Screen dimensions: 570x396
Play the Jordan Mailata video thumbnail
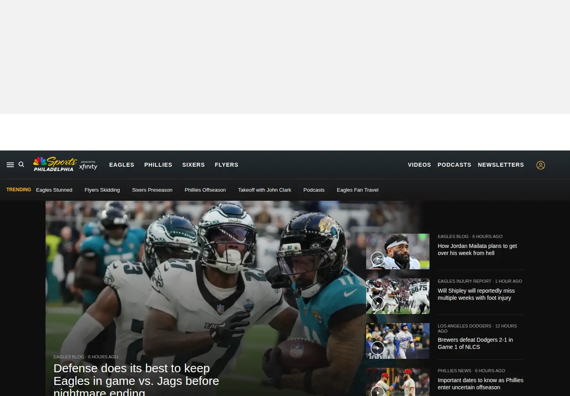click(x=398, y=251)
